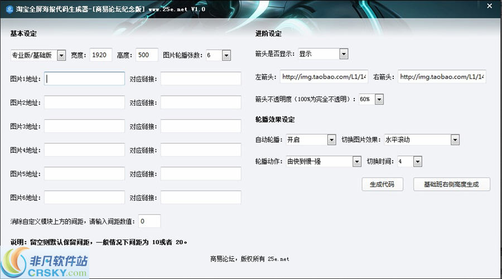Open the 专业版/基础版 dropdown
This screenshot has width=502, height=279.
click(x=38, y=55)
